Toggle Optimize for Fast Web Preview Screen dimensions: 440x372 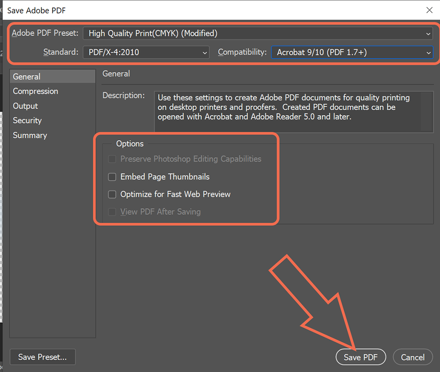112,194
